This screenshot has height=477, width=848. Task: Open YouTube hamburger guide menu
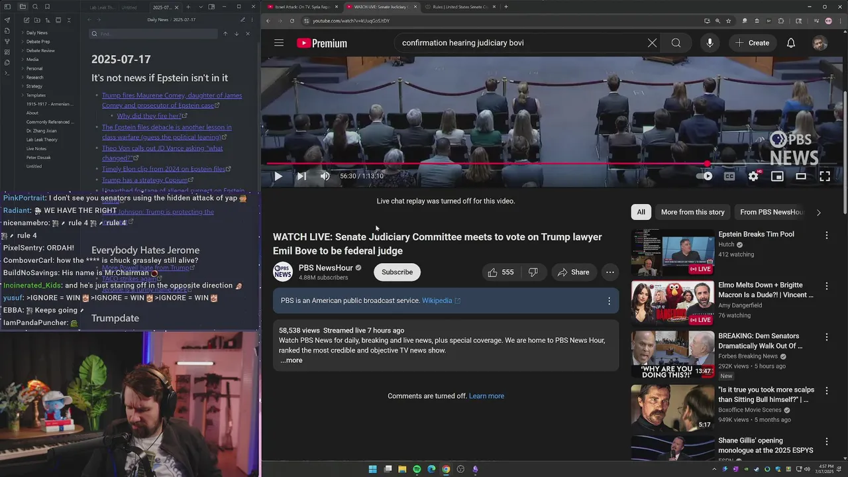[x=279, y=43]
